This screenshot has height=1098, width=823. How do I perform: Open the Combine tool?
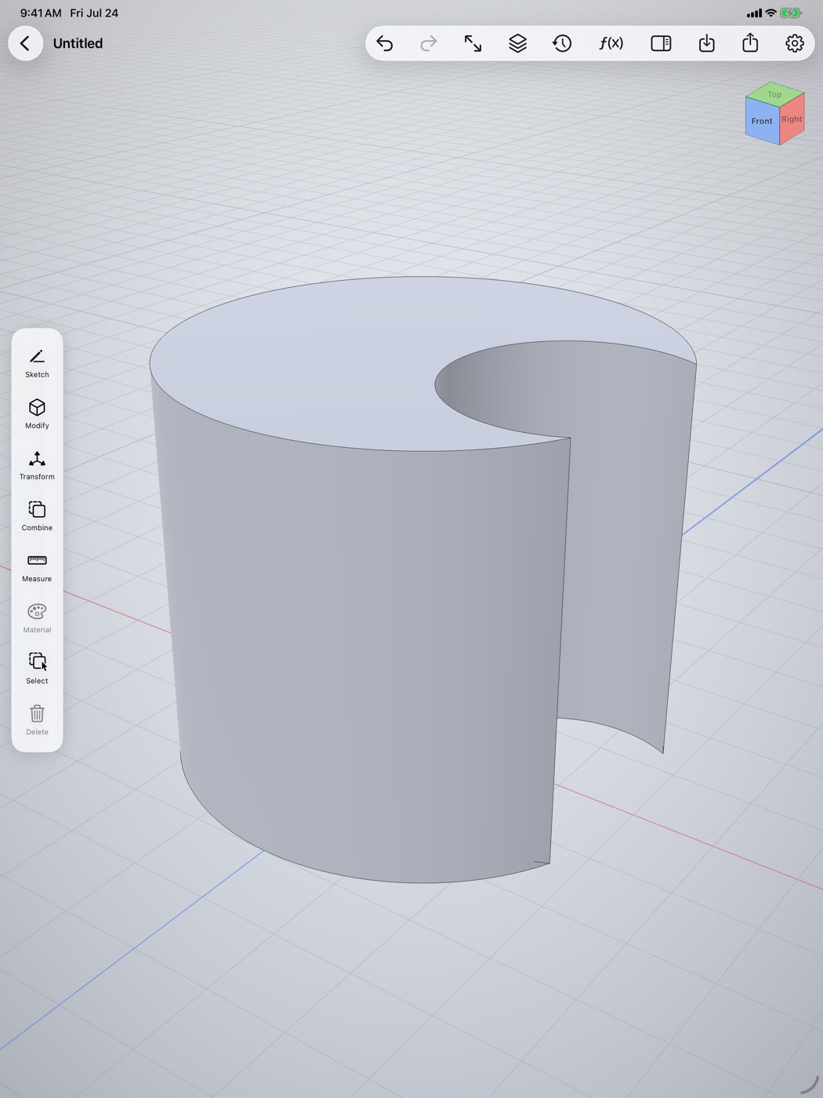point(37,516)
